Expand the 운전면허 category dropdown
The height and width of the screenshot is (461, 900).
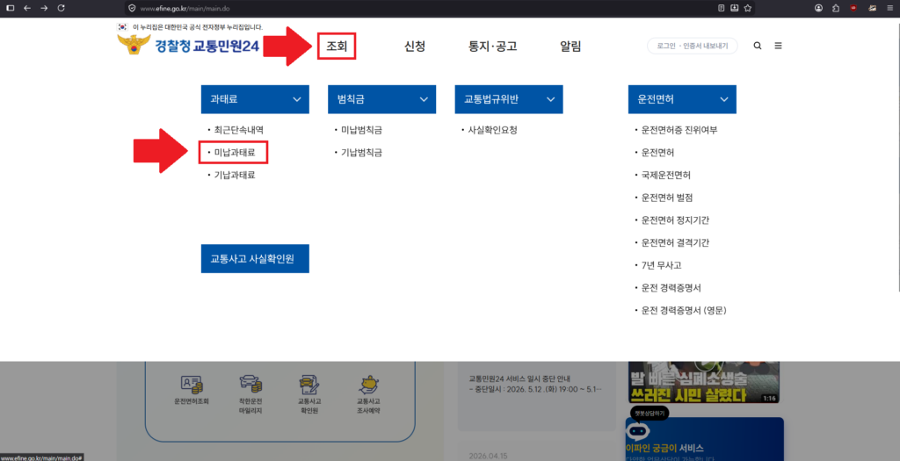[x=682, y=99]
